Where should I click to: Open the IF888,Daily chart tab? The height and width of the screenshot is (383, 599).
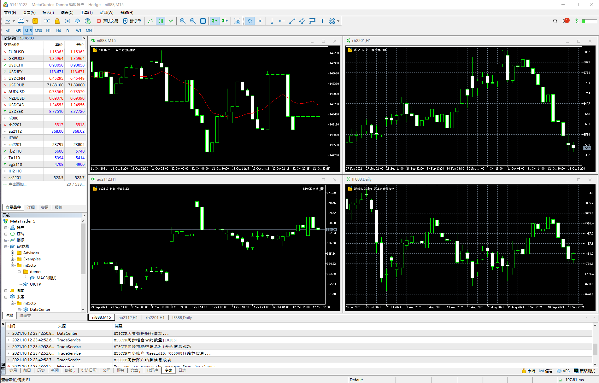[182, 317]
